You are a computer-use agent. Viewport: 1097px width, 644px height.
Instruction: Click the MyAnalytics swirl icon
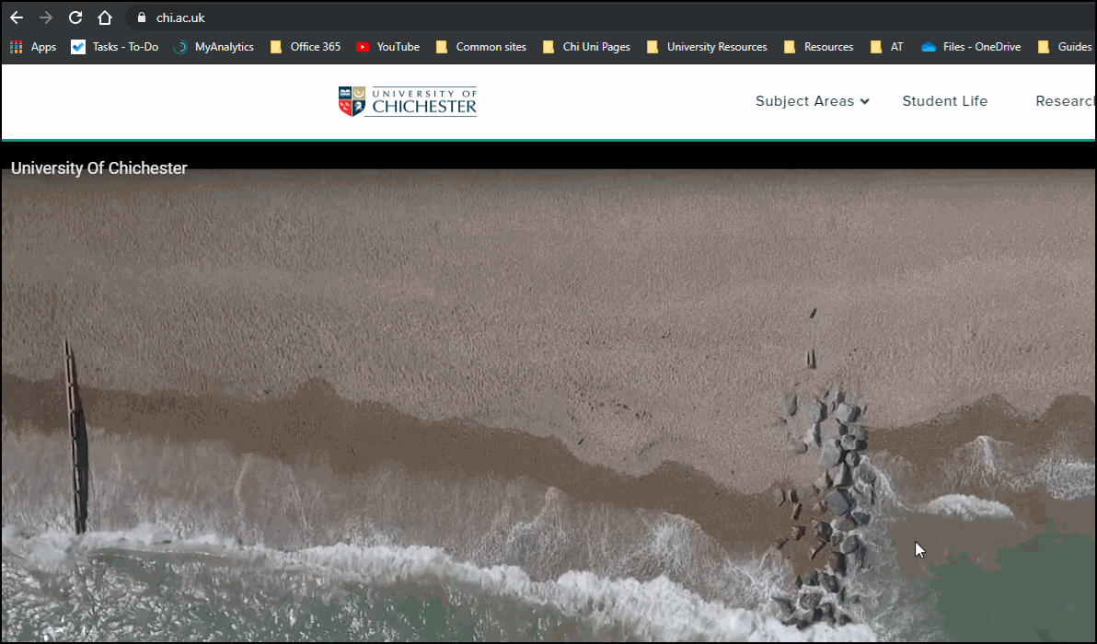click(180, 47)
